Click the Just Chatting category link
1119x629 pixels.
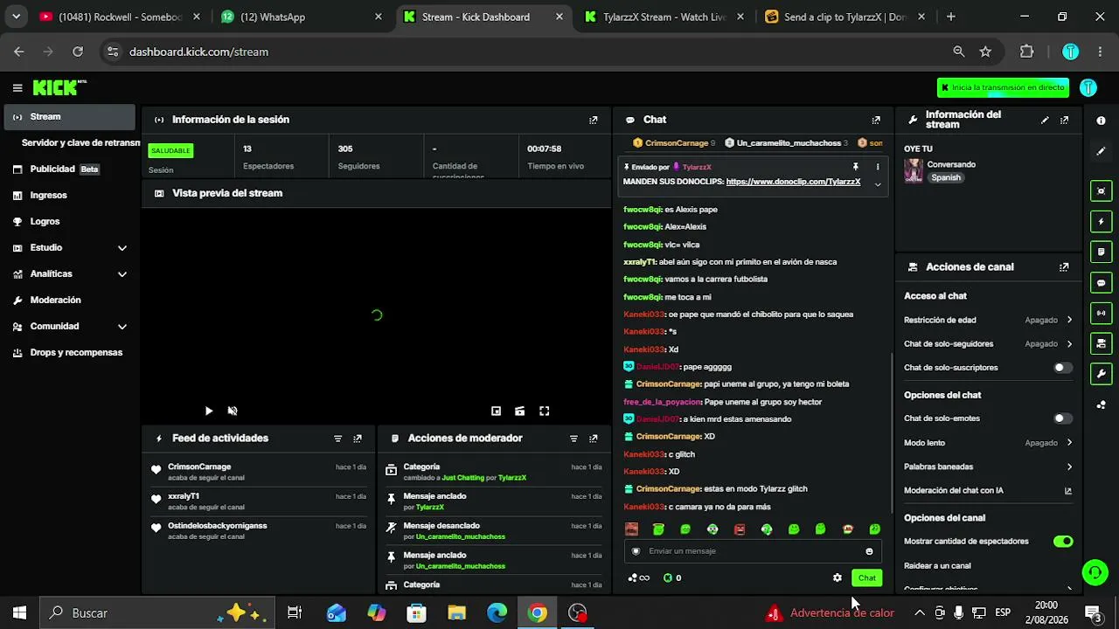pyautogui.click(x=463, y=478)
